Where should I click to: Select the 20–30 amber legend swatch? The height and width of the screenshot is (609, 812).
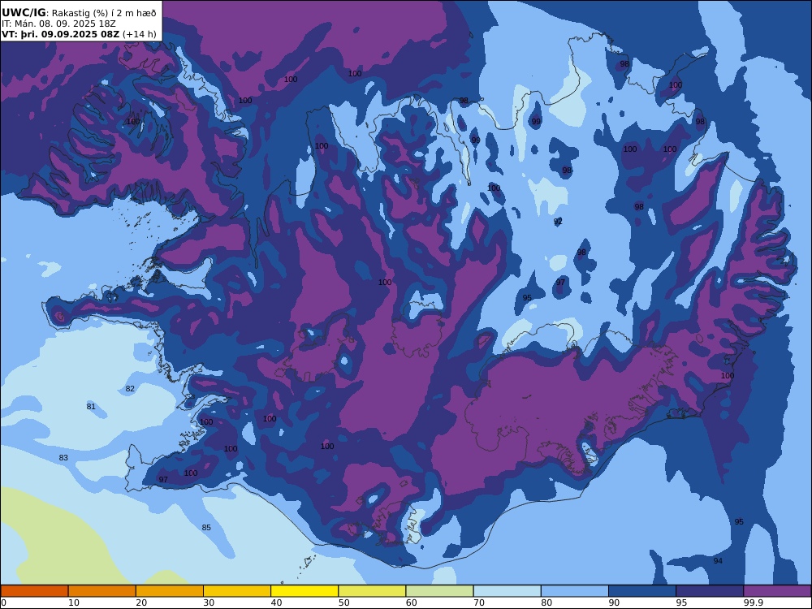click(170, 591)
